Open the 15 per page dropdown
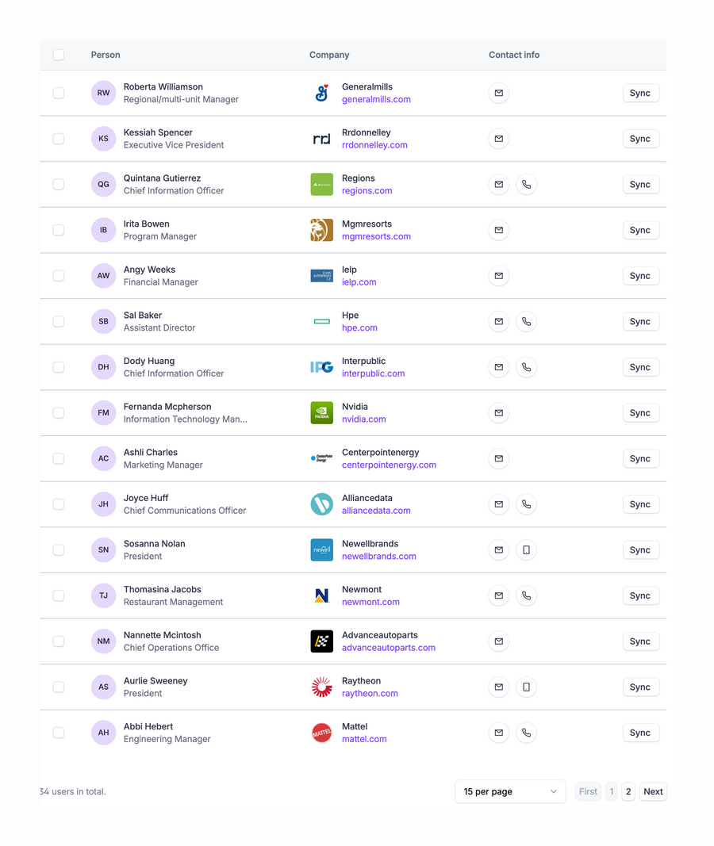714x846 pixels. click(x=510, y=791)
